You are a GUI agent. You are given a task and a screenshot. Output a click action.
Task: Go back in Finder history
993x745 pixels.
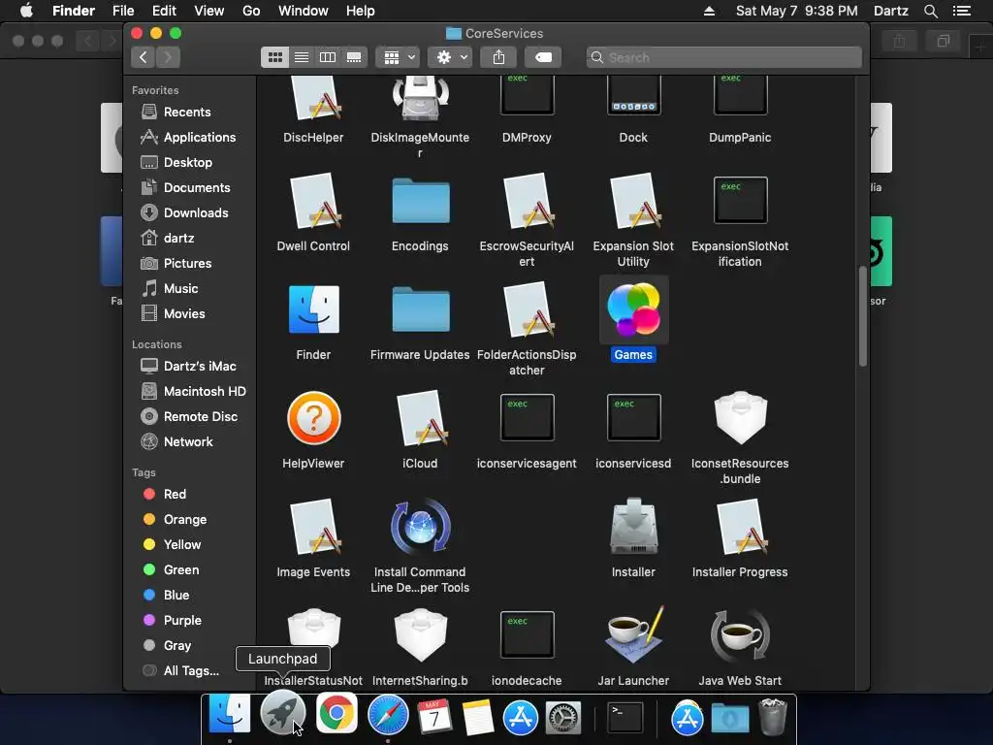pyautogui.click(x=144, y=57)
